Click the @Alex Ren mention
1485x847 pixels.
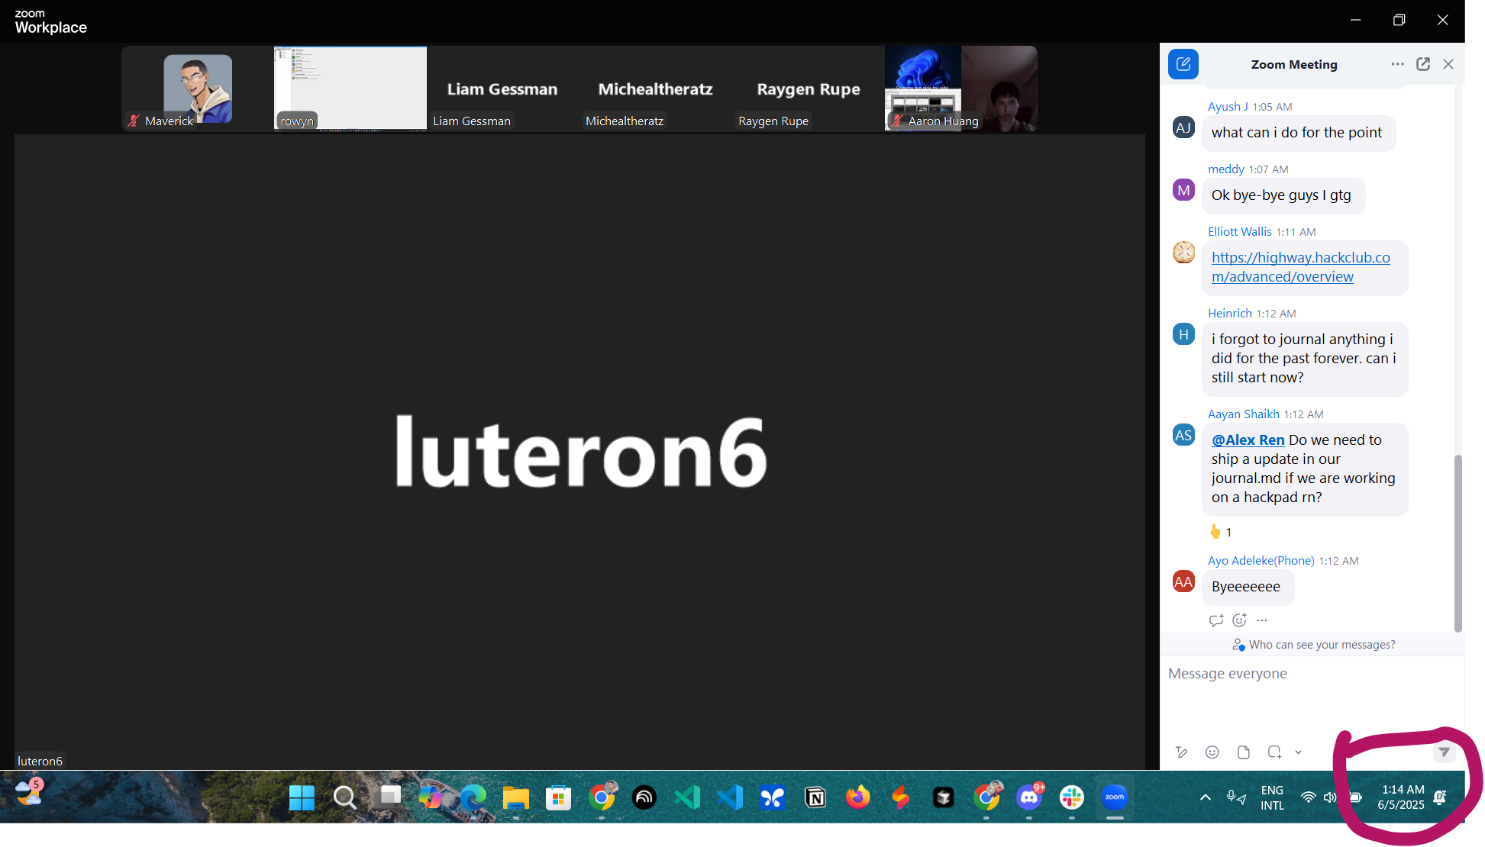click(1248, 440)
